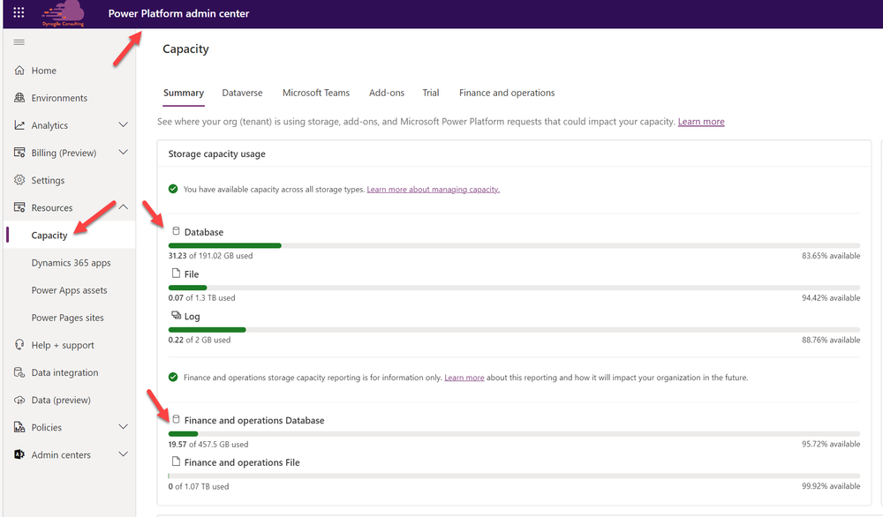The image size is (883, 517).
Task: Select the Analytics chart icon
Action: (x=18, y=124)
